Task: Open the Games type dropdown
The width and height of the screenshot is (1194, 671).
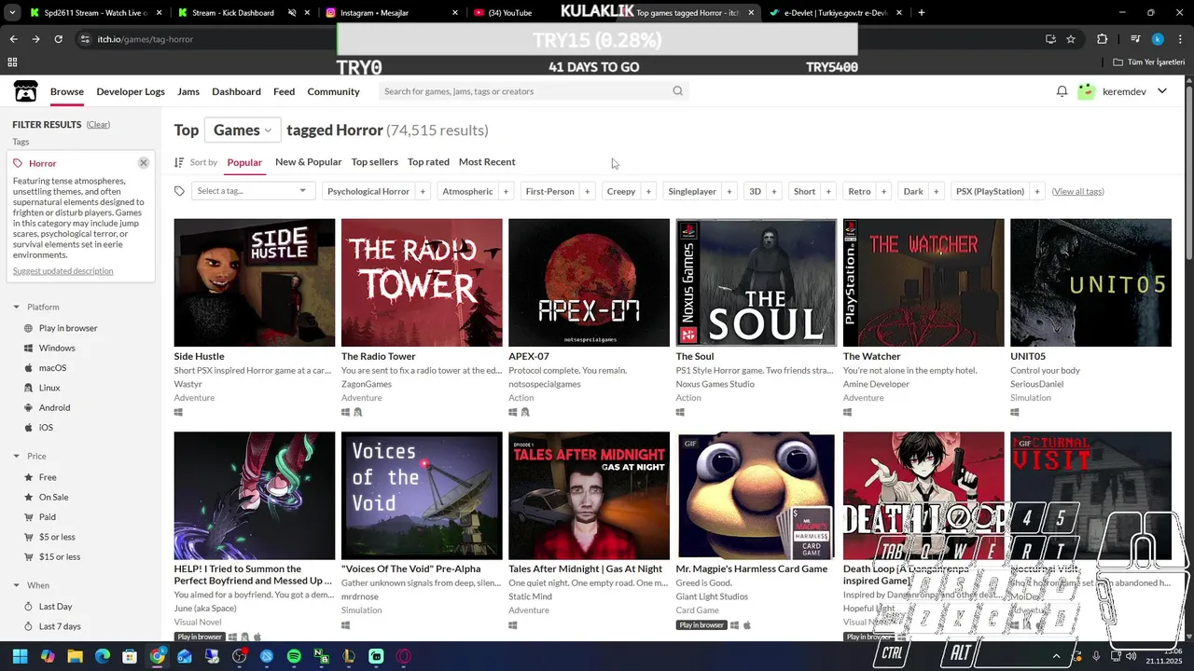Action: coord(243,130)
